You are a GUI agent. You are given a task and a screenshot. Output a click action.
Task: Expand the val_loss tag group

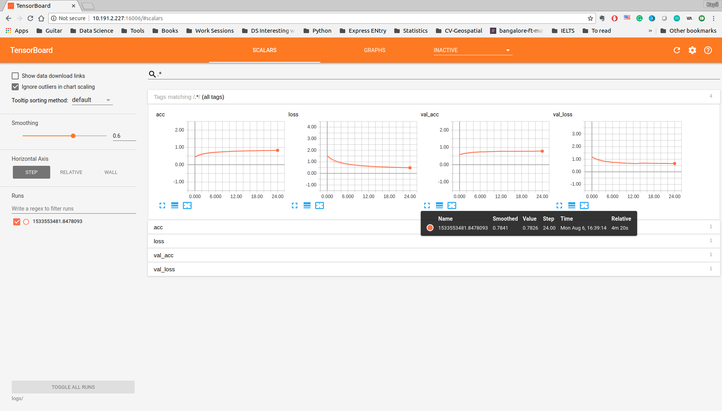click(x=434, y=269)
